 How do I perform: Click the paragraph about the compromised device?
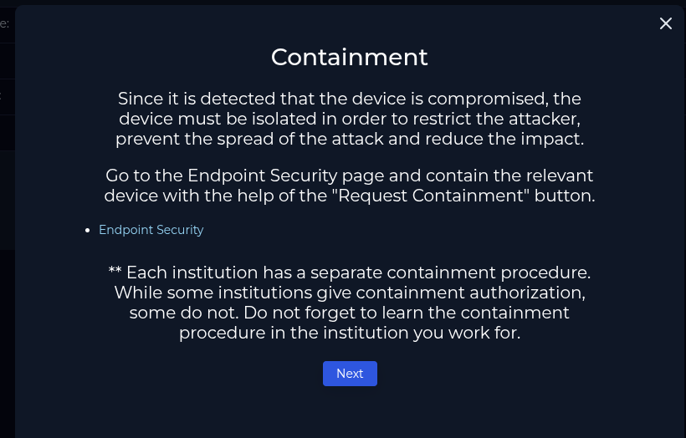pos(349,119)
